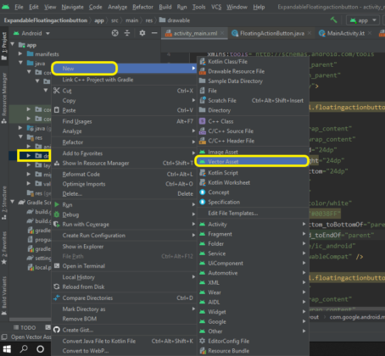Open project panel settings gear icon
Image resolution: width=385 pixels, height=356 pixels.
[142, 33]
